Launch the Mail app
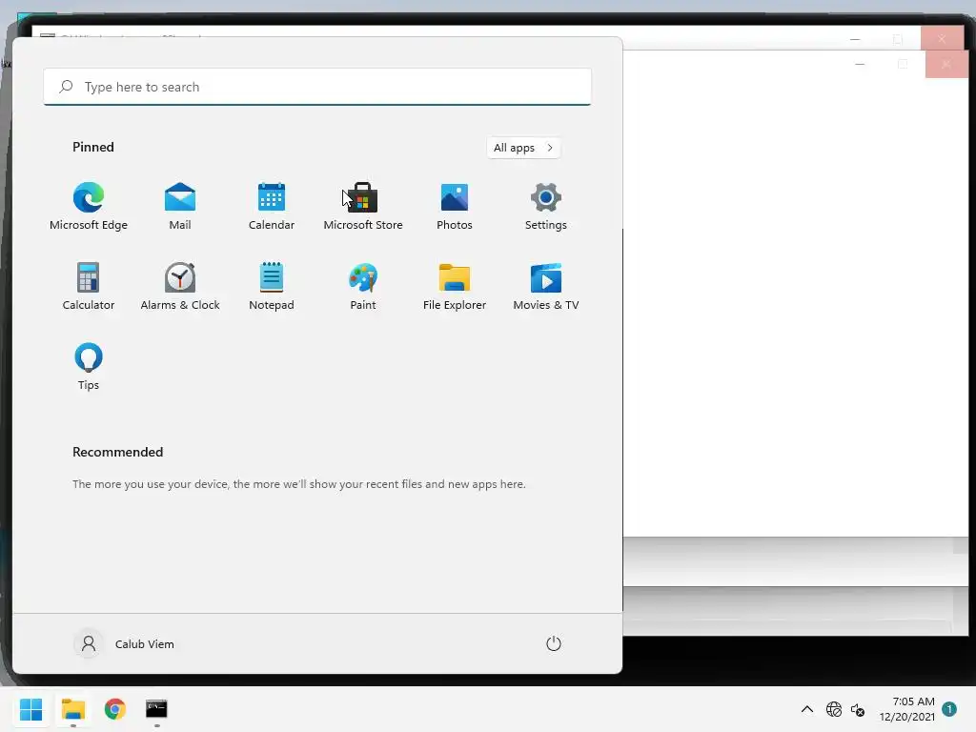This screenshot has height=732, width=976. [x=180, y=207]
